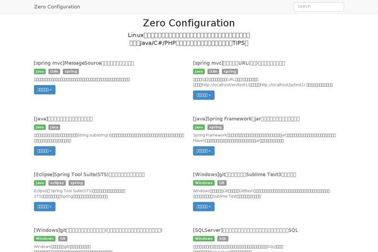
Task: Click subtitle line mentioning Java/C#/PHP
Action: tap(189, 43)
